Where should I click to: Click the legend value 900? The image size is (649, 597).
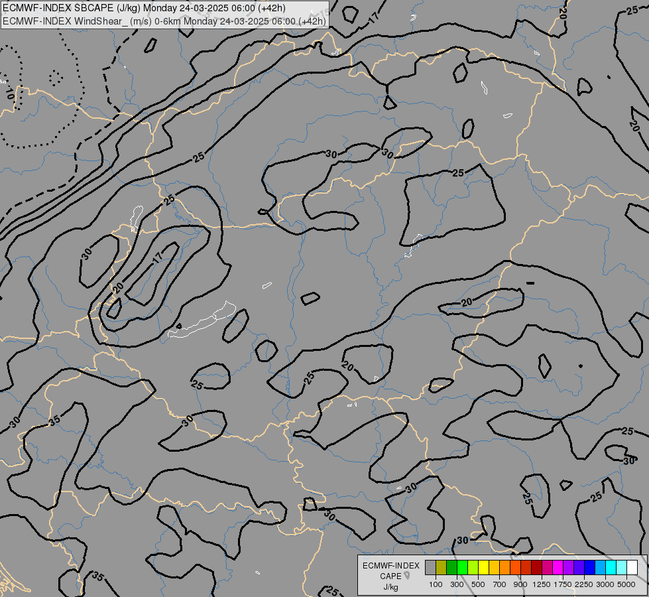click(520, 584)
